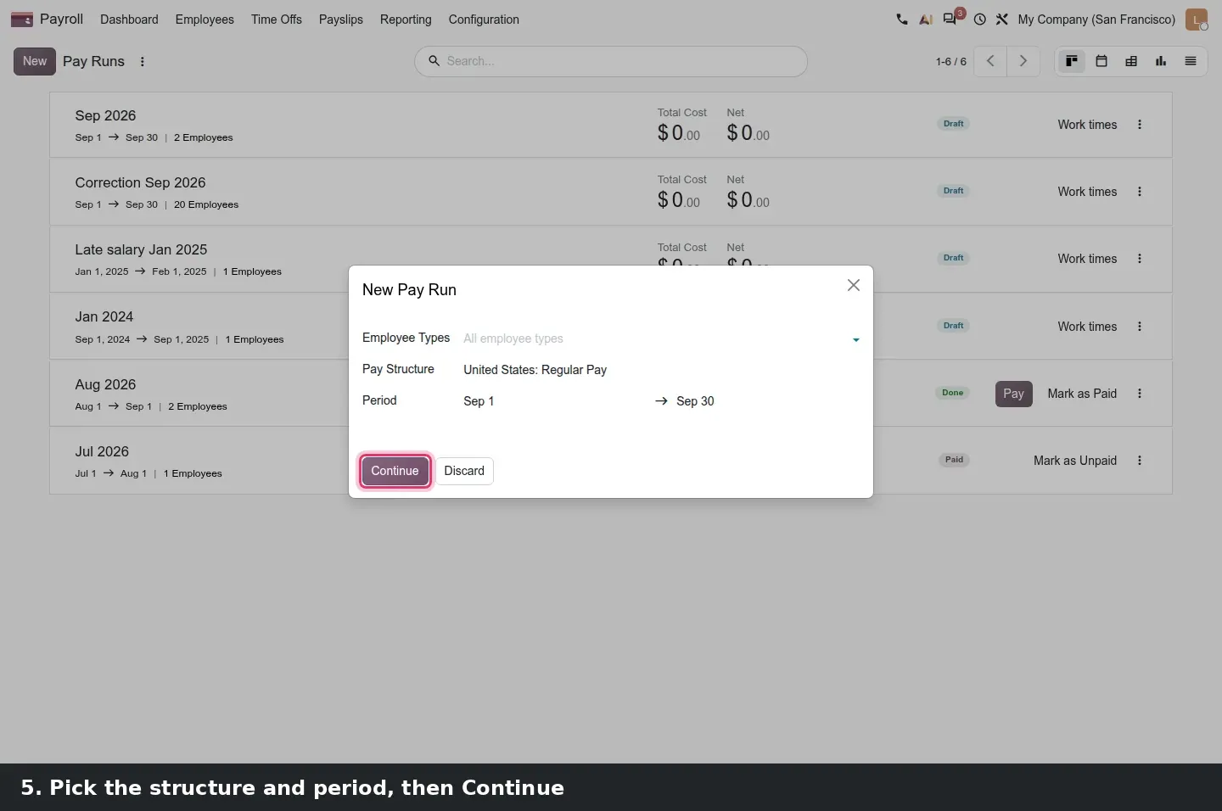Click Work times on Late salary Jan 2025
The width and height of the screenshot is (1222, 811).
pos(1087,259)
